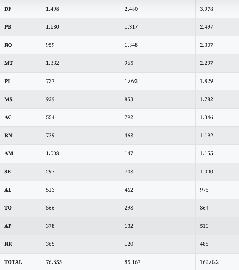Image resolution: width=239 pixels, height=270 pixels.
Task: Select the cell containing 2.480
Action: coord(131,9)
